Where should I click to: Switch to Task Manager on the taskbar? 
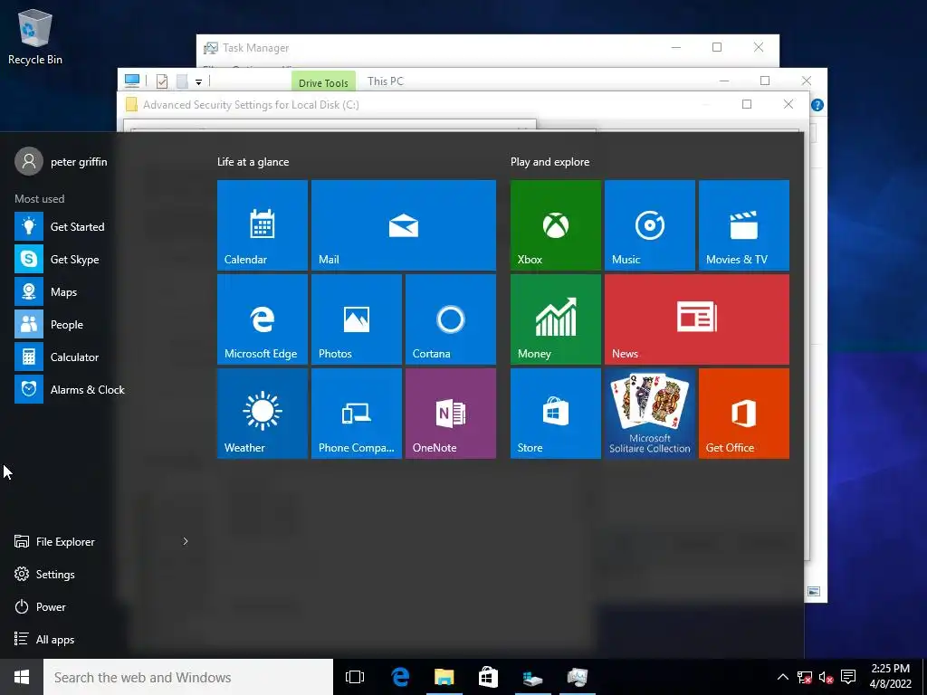pyautogui.click(x=577, y=677)
